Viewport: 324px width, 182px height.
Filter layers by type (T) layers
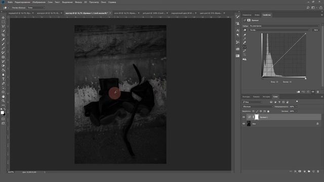click(279, 102)
